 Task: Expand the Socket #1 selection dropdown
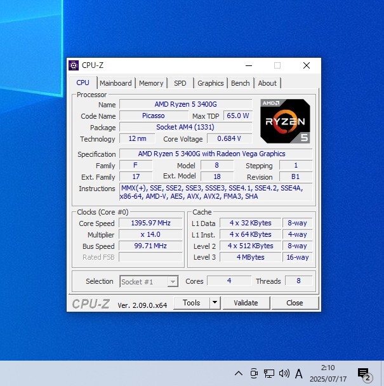pyautogui.click(x=173, y=282)
